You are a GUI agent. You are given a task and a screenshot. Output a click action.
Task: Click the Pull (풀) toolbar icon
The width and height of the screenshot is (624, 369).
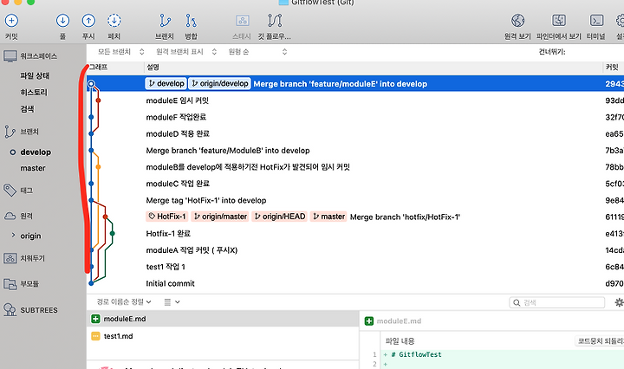pos(63,21)
